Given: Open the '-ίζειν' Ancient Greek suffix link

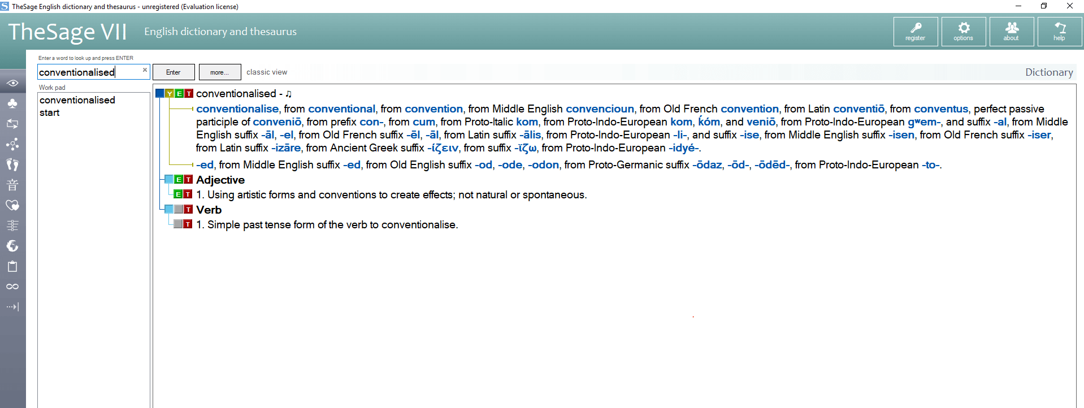Looking at the screenshot, I should click(443, 148).
